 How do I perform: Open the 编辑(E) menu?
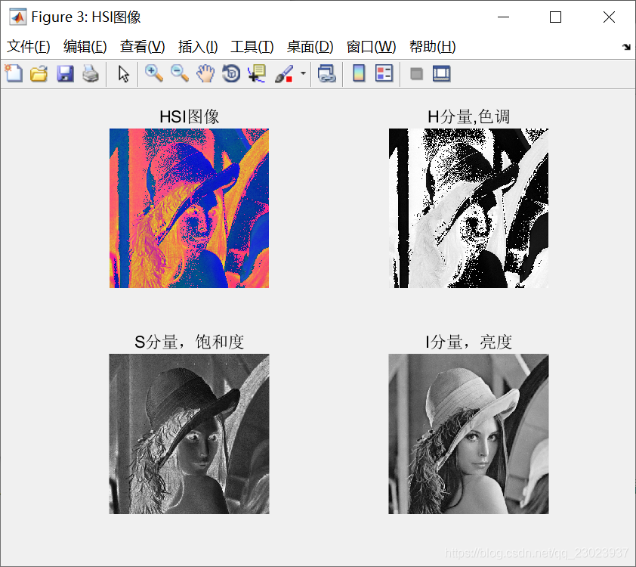(x=85, y=47)
